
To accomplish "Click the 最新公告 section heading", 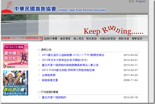I will coord(46,50).
